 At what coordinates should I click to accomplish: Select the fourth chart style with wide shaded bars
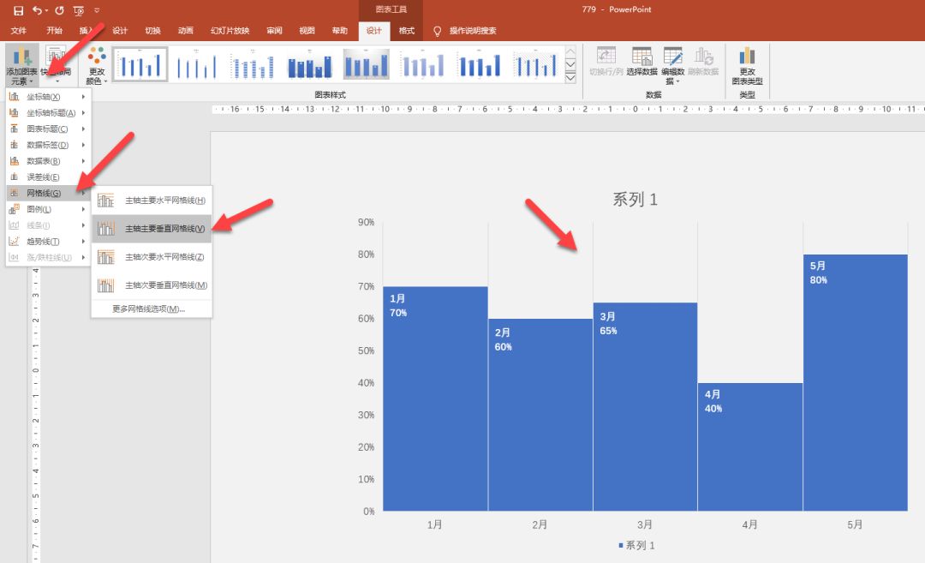point(310,64)
